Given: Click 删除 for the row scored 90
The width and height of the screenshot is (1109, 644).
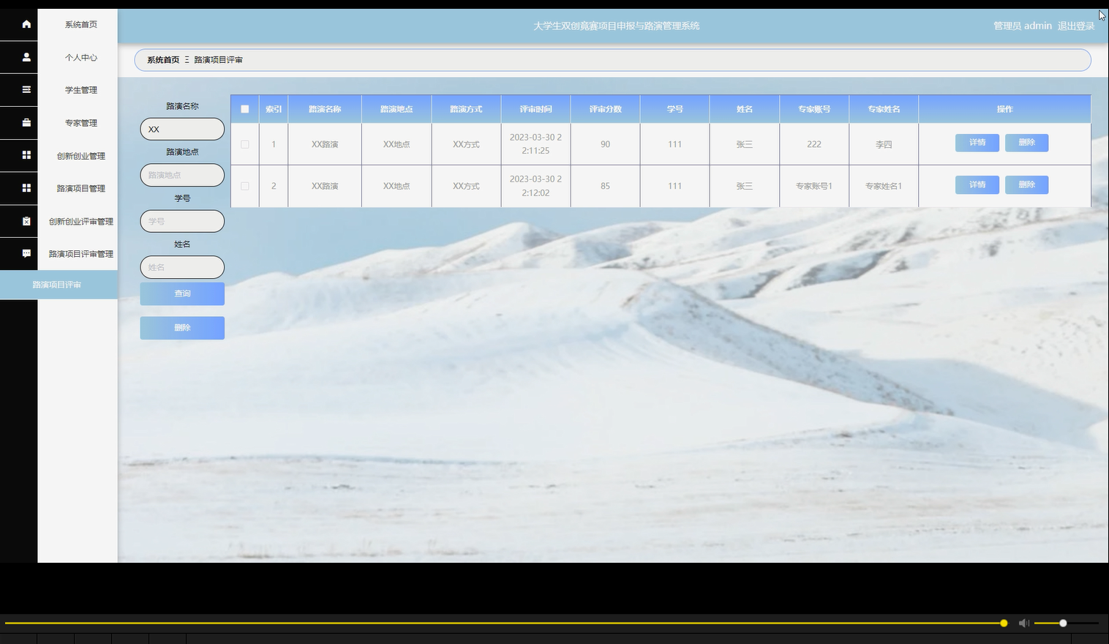Looking at the screenshot, I should [x=1027, y=143].
